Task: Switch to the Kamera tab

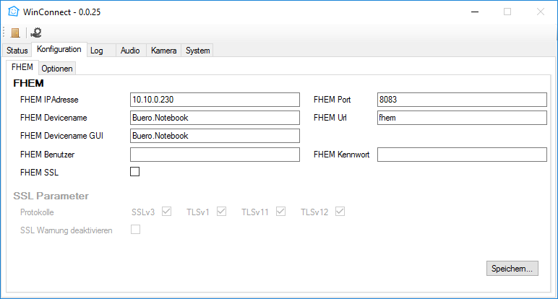Action: click(x=163, y=51)
